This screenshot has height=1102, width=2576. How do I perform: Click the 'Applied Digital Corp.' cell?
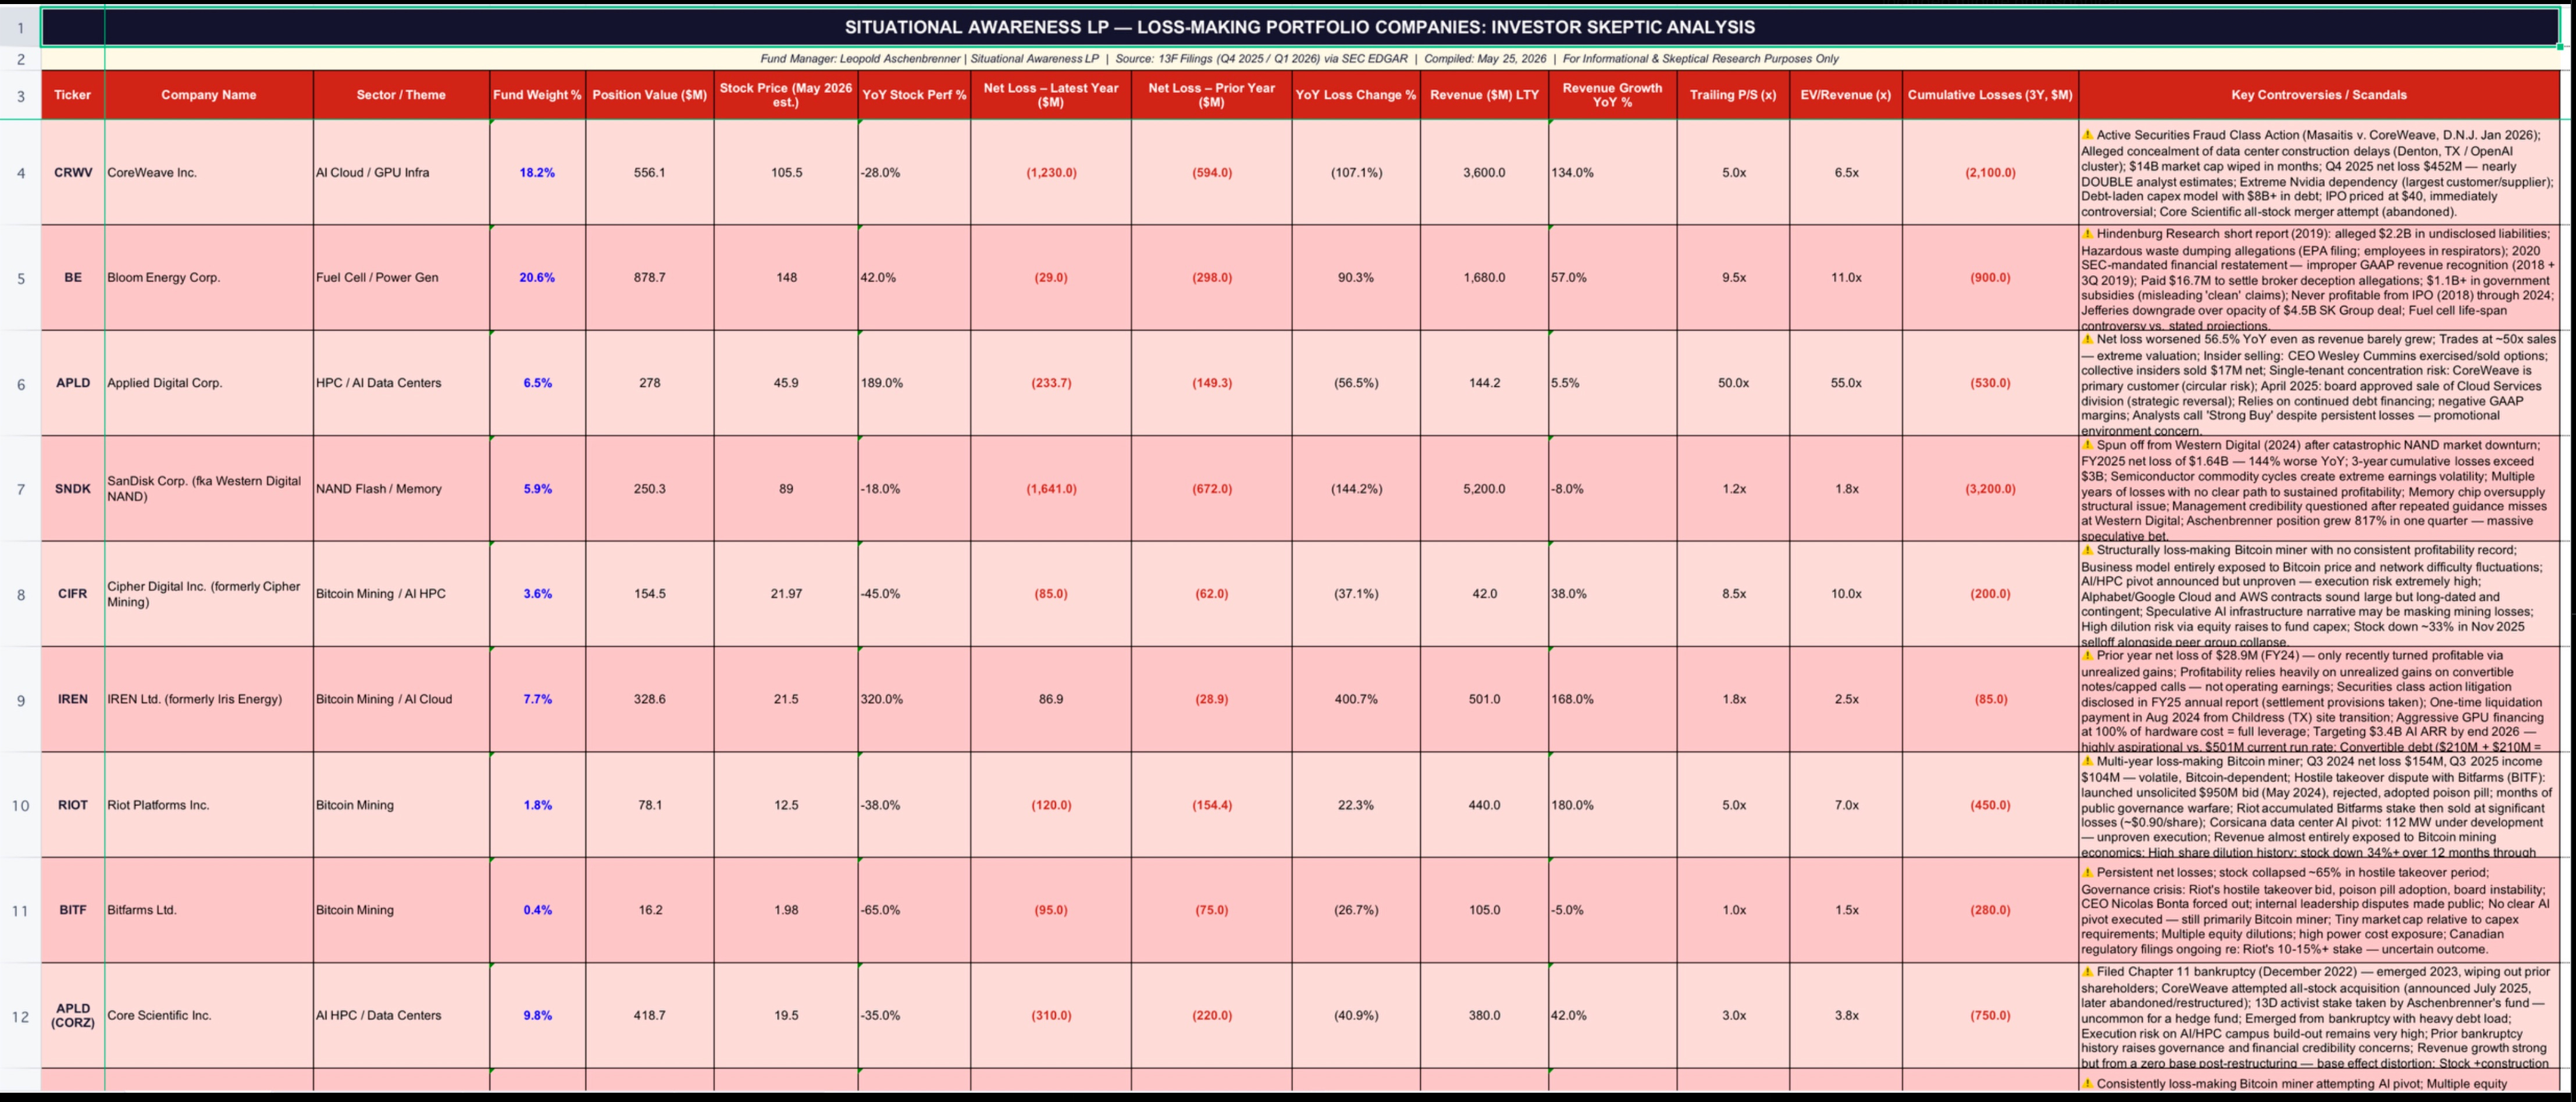click(209, 383)
